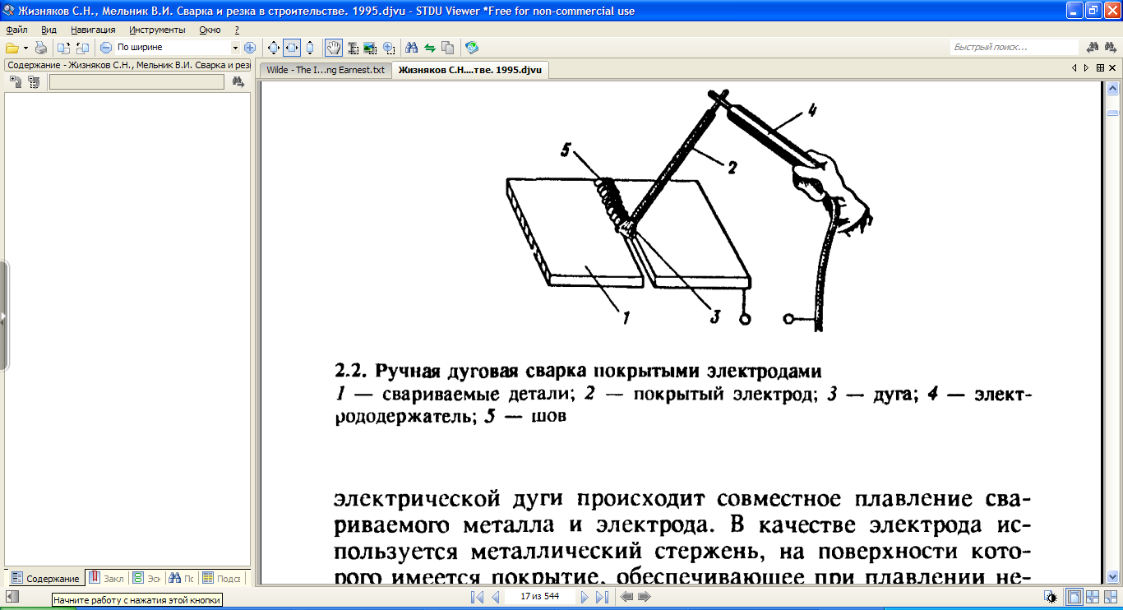The image size is (1123, 610).
Task: Click the '17 из 544' page number field
Action: pos(540,597)
